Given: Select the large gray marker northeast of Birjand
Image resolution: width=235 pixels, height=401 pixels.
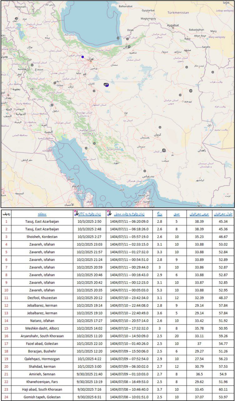Looking at the screenshot, I should [x=191, y=91].
